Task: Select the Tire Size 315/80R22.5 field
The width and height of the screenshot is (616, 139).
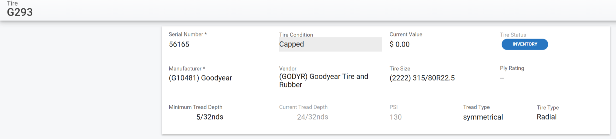Action: click(x=422, y=78)
